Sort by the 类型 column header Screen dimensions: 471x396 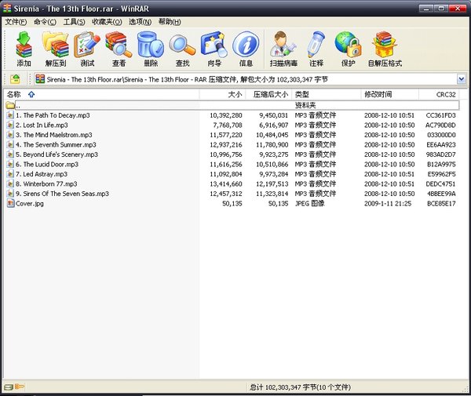click(326, 95)
